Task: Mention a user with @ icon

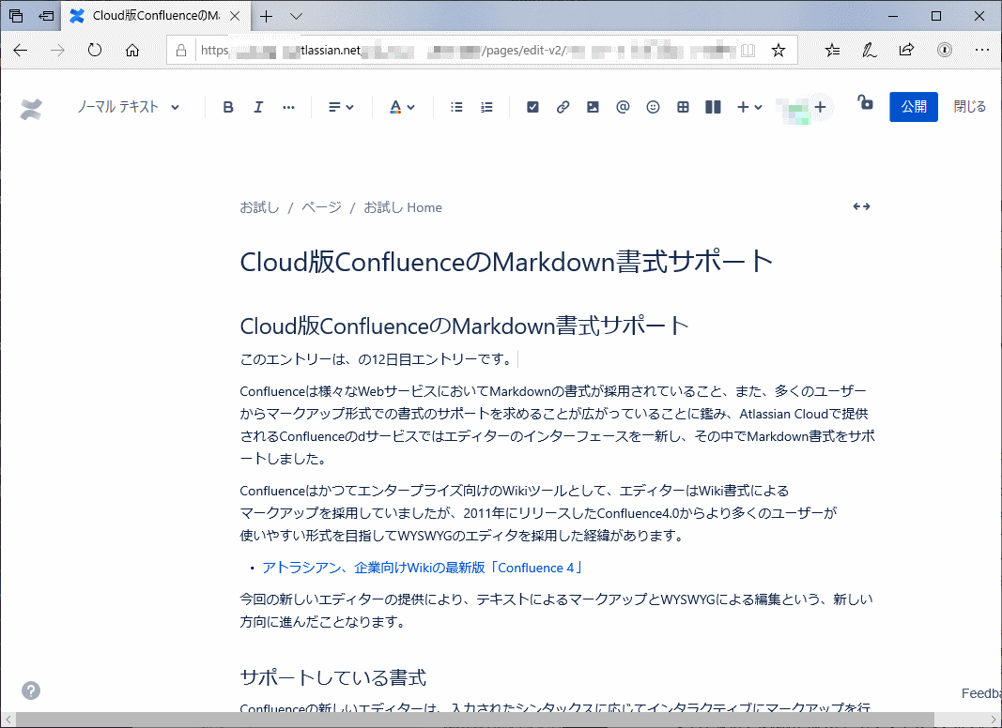Action: click(623, 107)
